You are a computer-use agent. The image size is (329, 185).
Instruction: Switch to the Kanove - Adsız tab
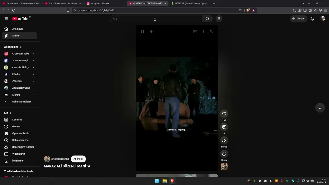(21, 3)
